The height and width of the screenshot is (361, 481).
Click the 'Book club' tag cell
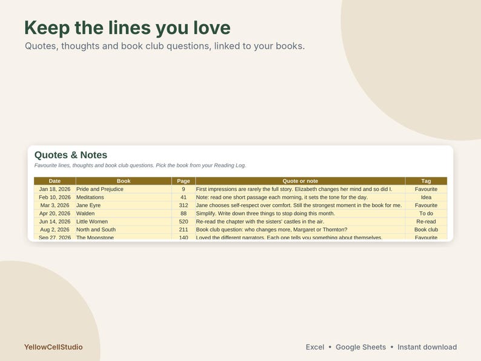(426, 230)
